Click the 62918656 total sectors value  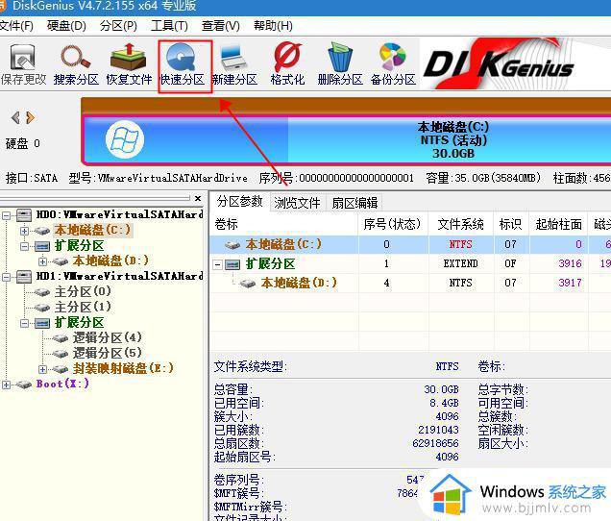(x=435, y=444)
